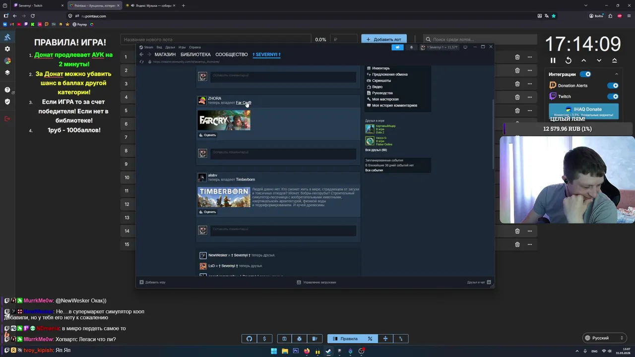The height and width of the screenshot is (357, 635).
Task: Go back in the Steam window
Action: (141, 55)
